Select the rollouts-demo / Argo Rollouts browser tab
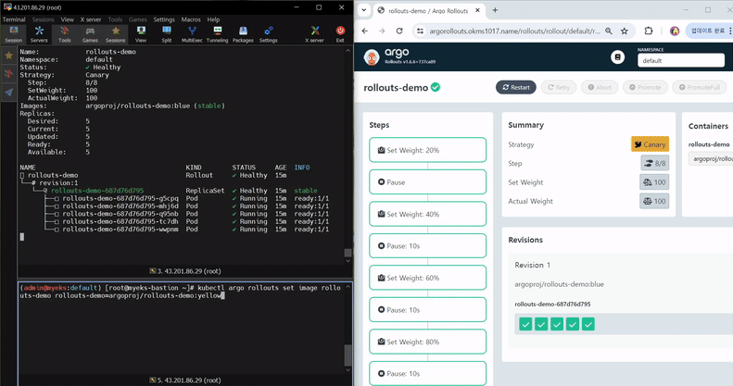 click(x=428, y=10)
